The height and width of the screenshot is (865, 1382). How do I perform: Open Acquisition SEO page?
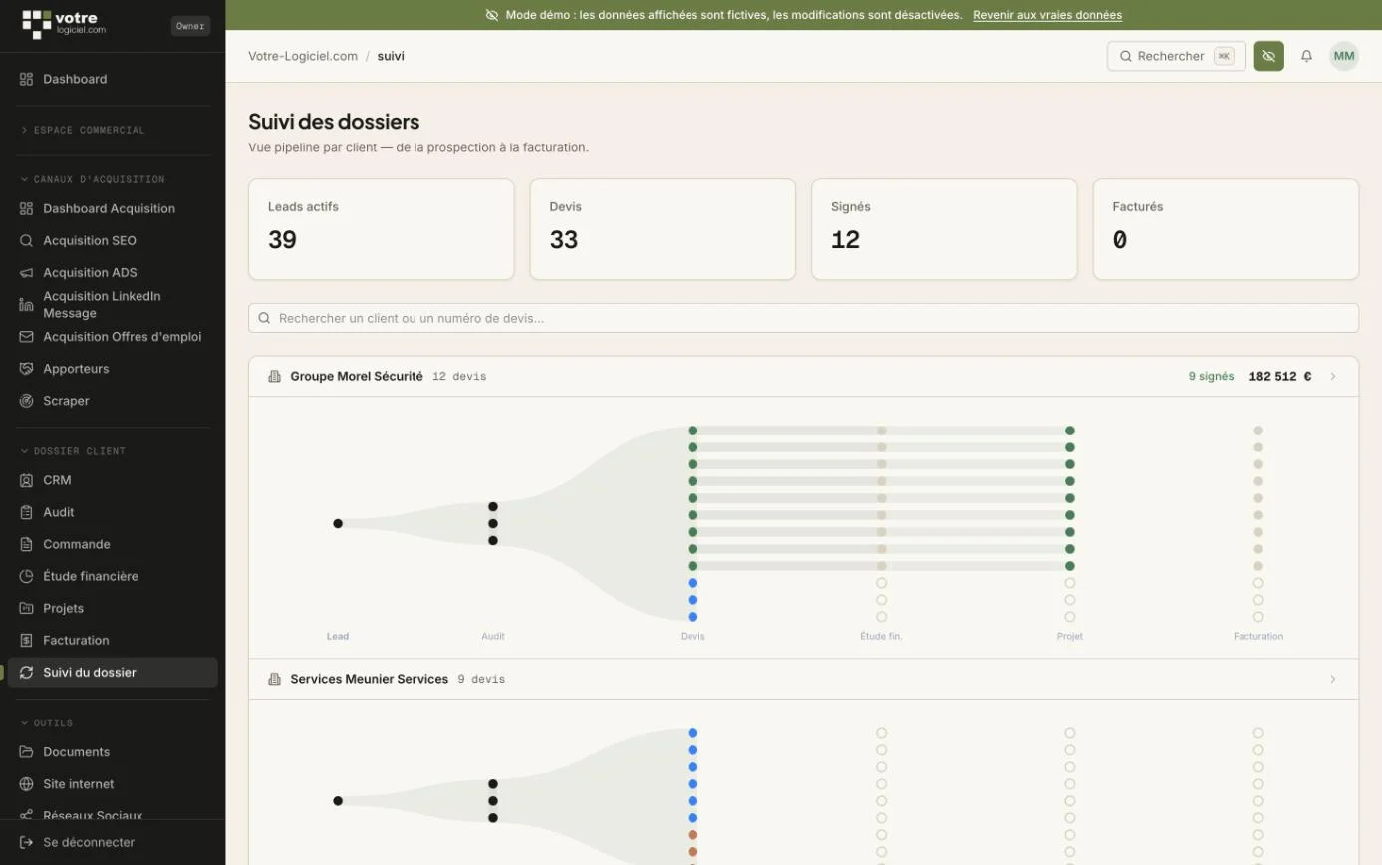point(113,240)
